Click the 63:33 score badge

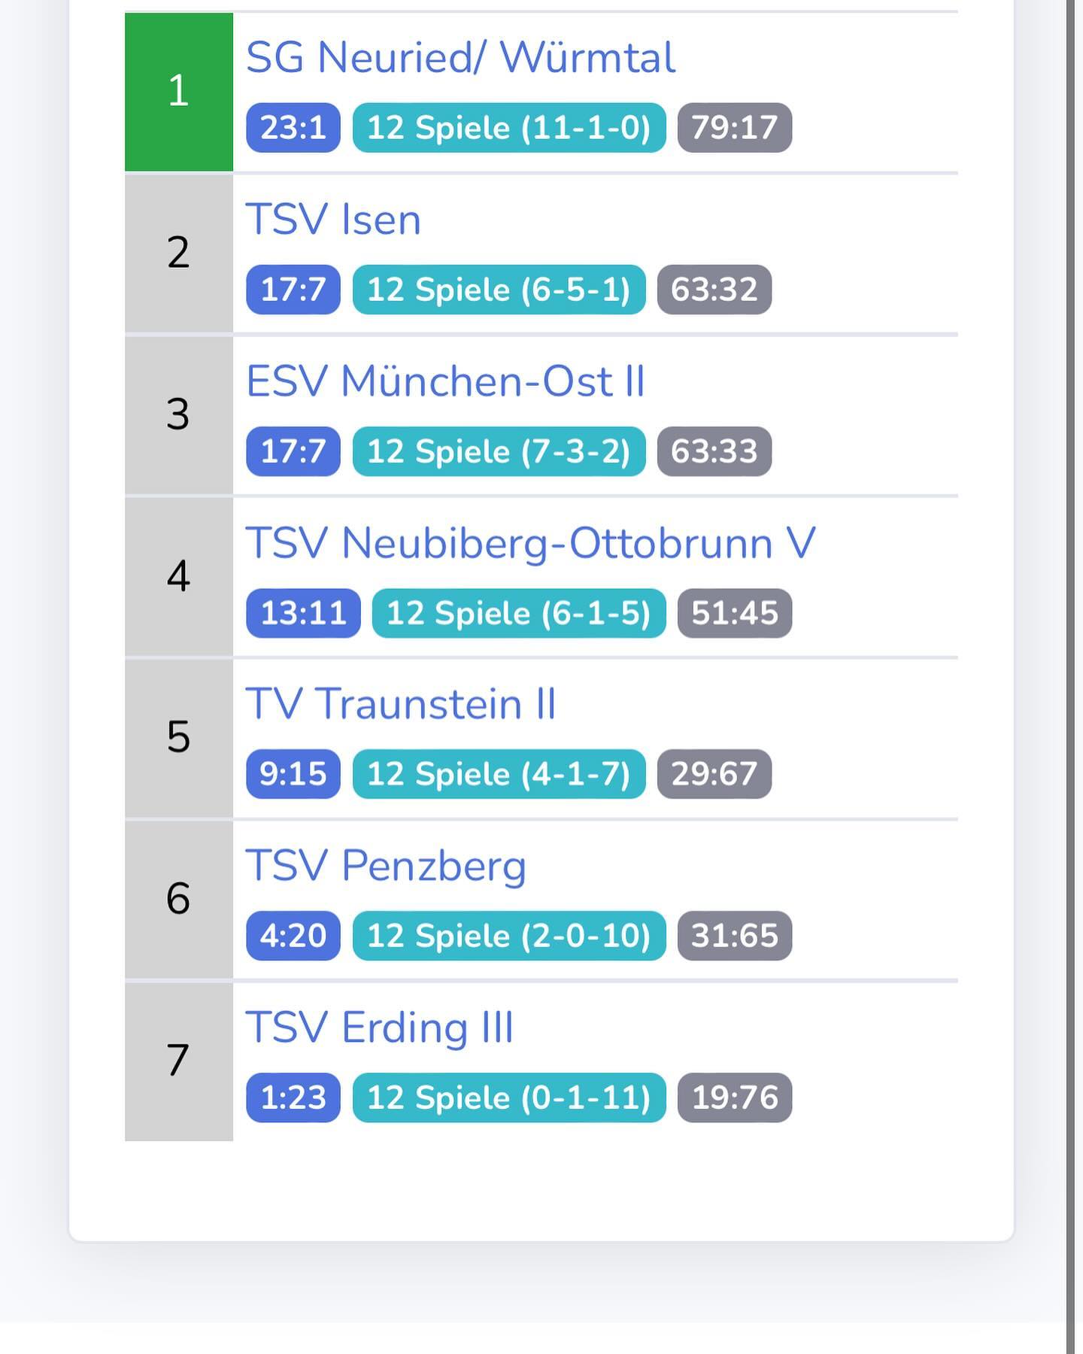point(714,451)
